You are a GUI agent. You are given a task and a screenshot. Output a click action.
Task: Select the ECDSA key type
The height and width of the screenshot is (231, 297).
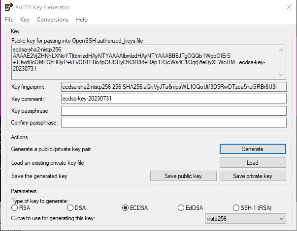135,208
